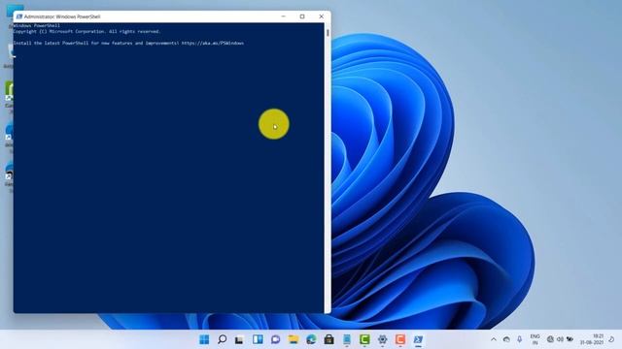
Task: Click the Copyright Microsoft Corporation line
Action: 86,32
